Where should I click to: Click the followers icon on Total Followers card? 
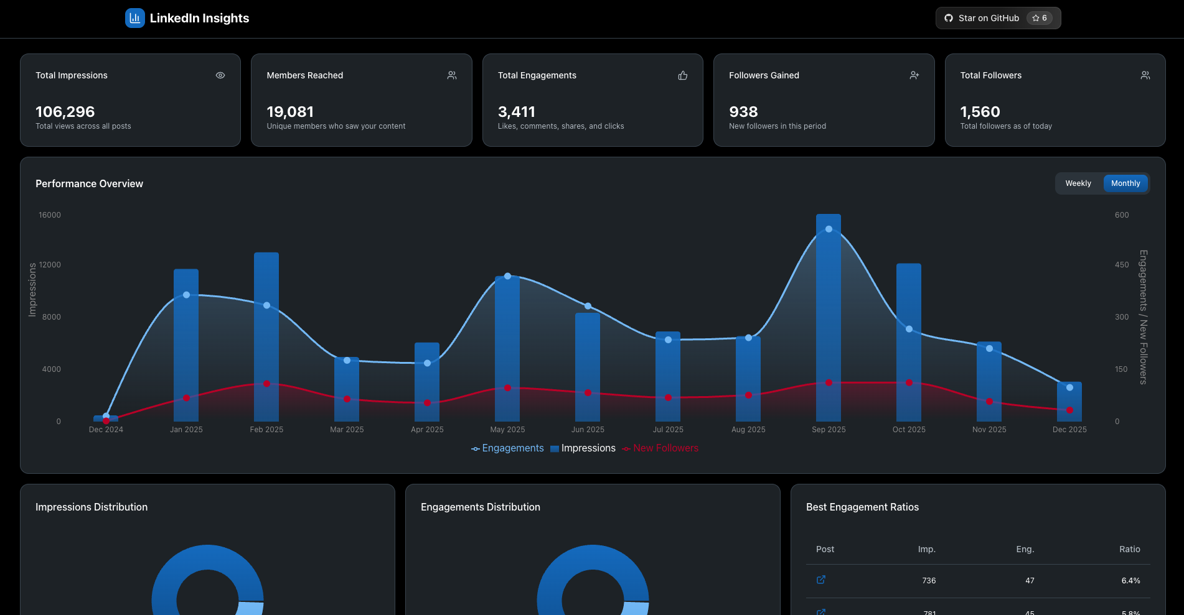tap(1145, 75)
